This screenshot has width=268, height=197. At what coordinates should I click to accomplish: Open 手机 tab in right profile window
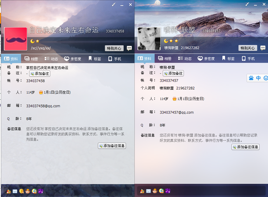point(248,58)
